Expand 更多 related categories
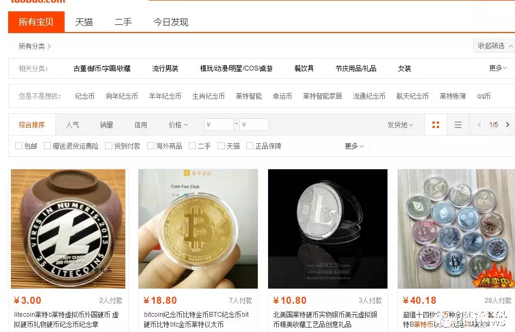Viewport: 515px width, 332px height. (498, 68)
